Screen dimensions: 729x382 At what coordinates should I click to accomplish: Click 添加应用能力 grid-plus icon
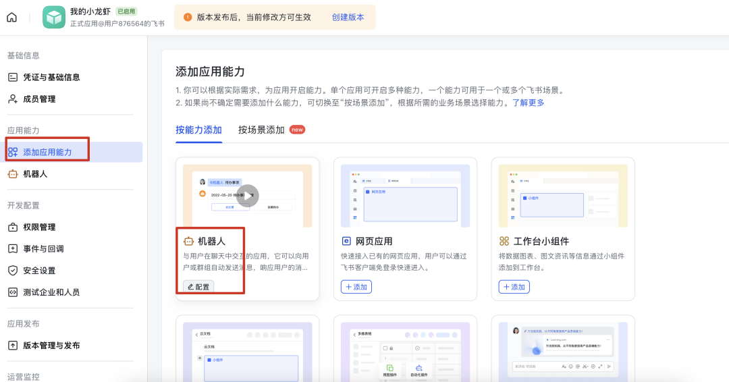coord(13,152)
